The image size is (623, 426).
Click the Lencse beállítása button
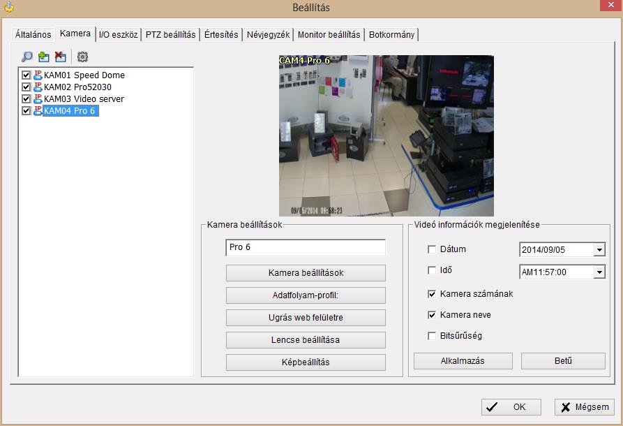tap(306, 339)
